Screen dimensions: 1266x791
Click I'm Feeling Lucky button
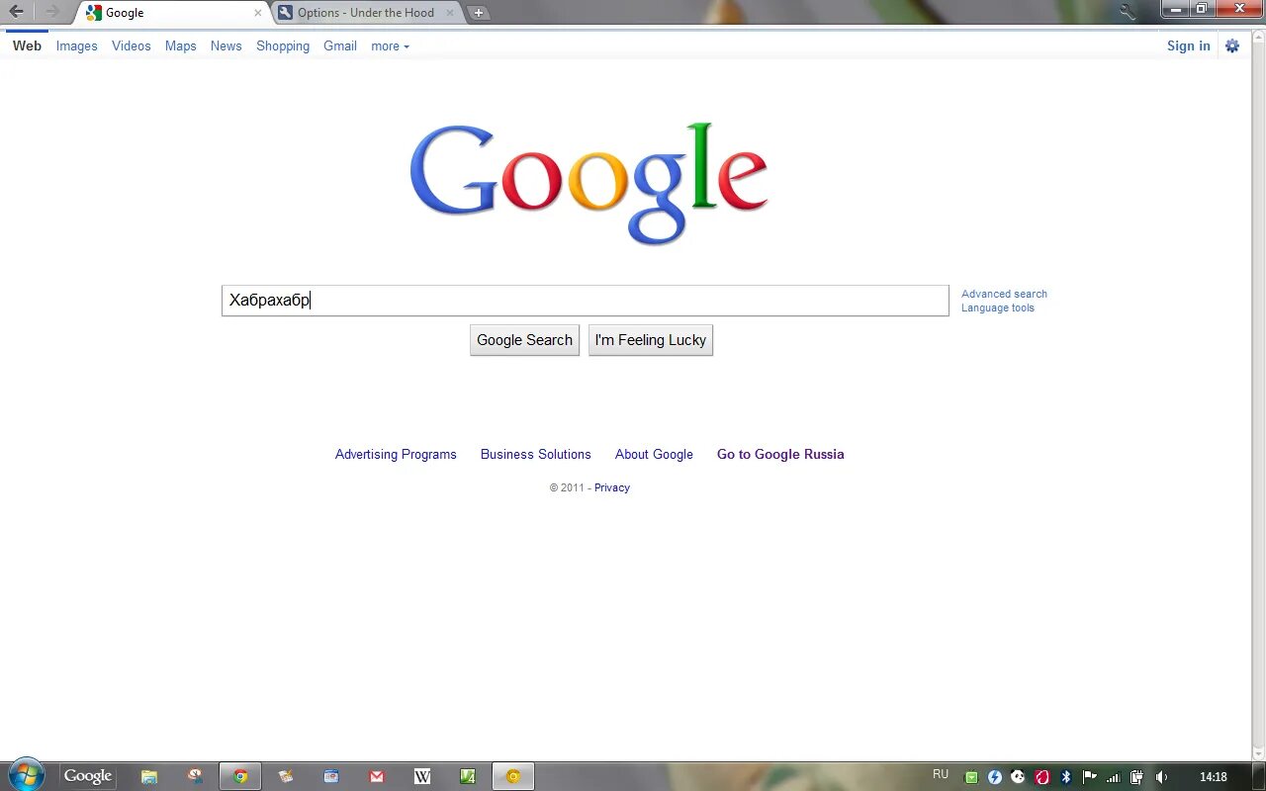tap(651, 340)
